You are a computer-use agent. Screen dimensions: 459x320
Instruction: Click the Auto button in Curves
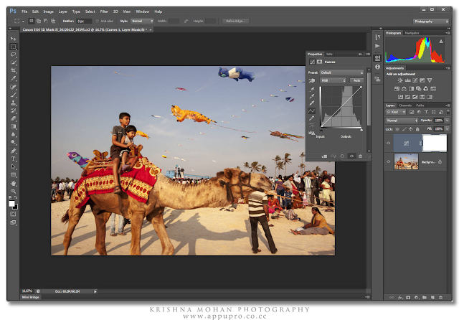click(x=356, y=81)
